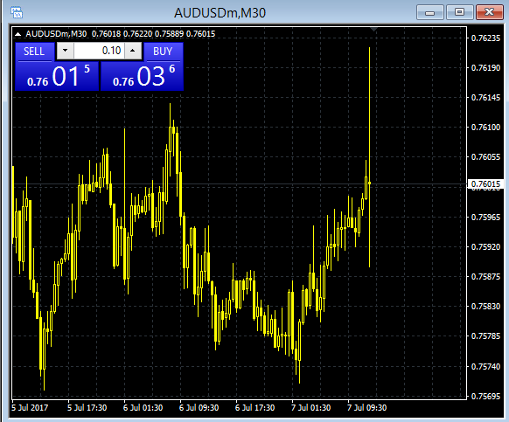Click the highlighted 0.76015 current price label
Viewport: 509px width, 422px height.
485,184
